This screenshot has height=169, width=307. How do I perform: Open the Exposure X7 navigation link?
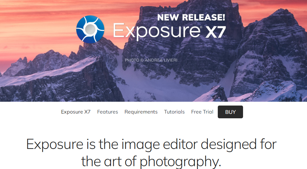click(76, 112)
